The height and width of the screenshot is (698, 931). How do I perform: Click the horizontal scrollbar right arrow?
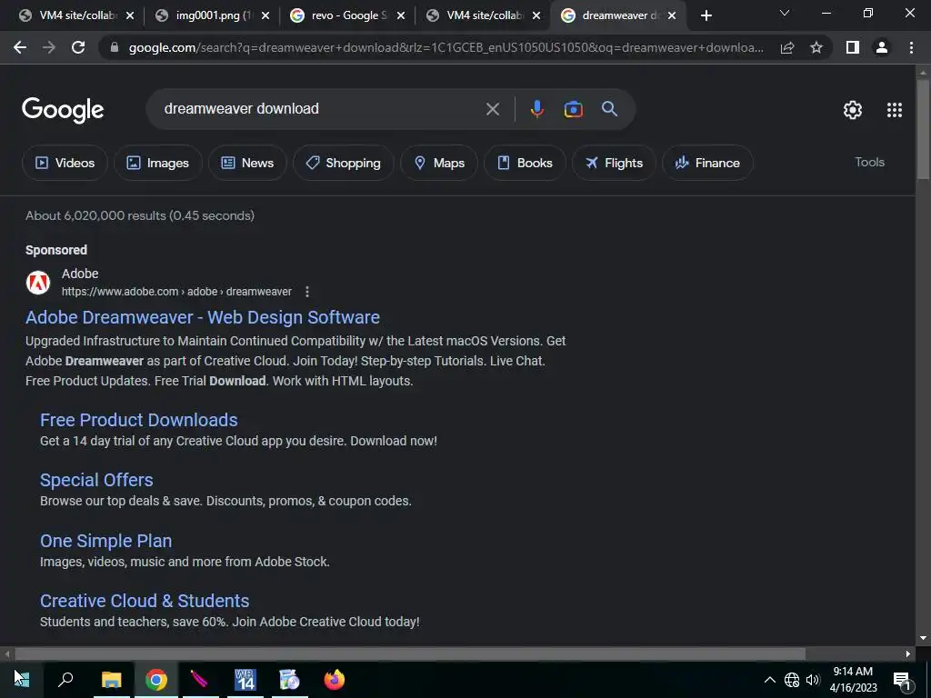(908, 654)
